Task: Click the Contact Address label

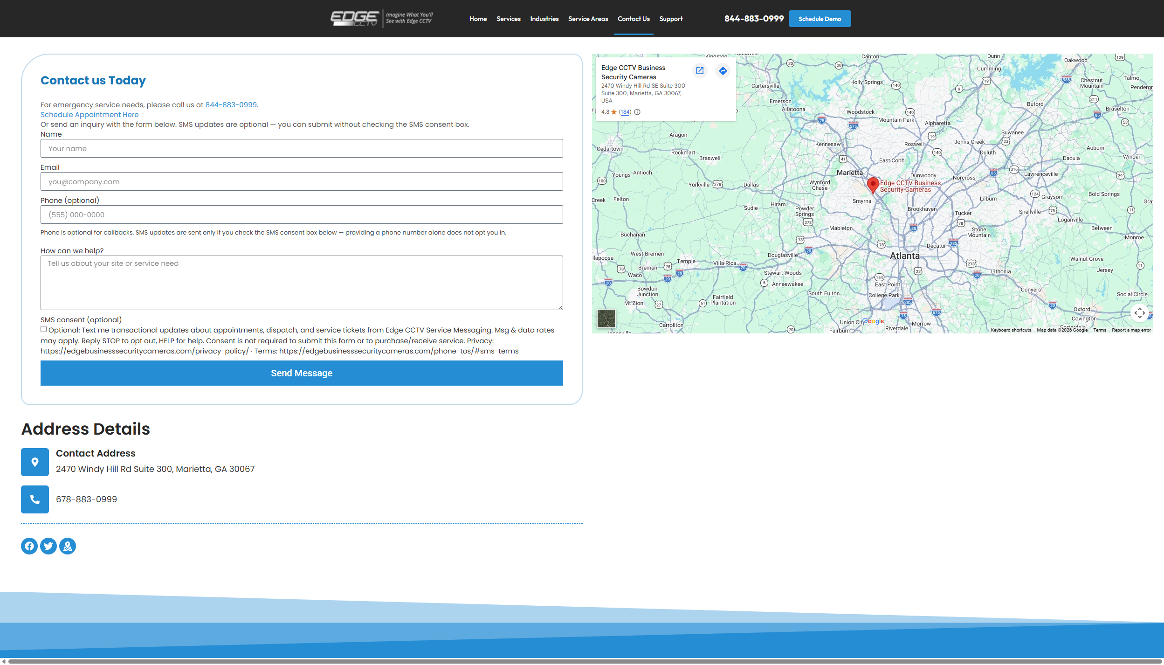Action: pos(96,453)
